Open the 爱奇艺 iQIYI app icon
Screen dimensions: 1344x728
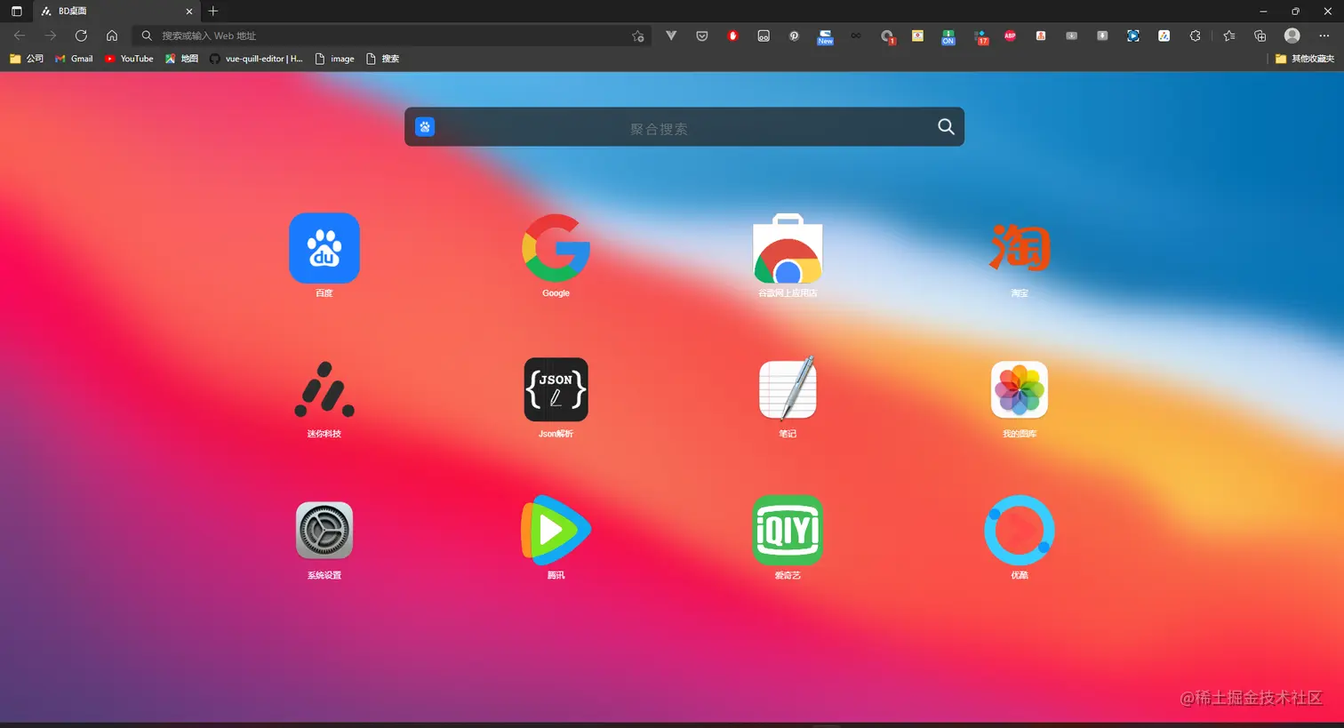(x=788, y=531)
